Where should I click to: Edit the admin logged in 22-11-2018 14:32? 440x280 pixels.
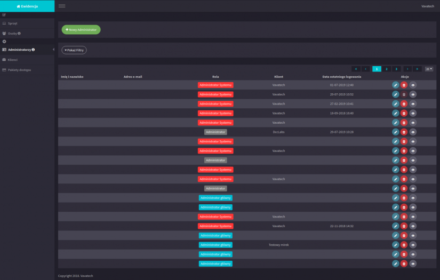(x=395, y=226)
